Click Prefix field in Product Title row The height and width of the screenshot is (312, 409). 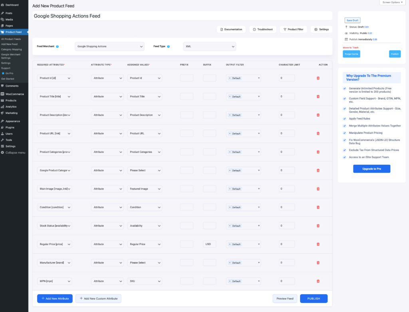(x=187, y=97)
